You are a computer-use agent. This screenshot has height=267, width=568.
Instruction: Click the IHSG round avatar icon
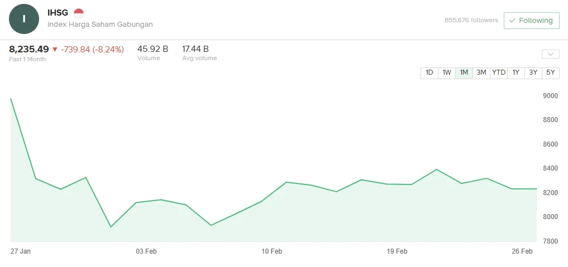[x=24, y=19]
